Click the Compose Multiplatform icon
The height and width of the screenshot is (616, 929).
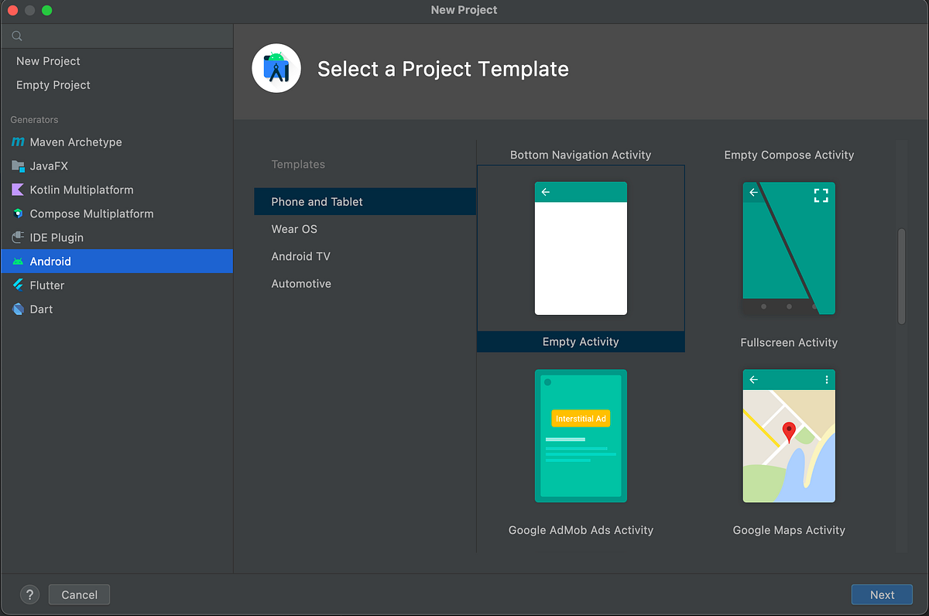pyautogui.click(x=18, y=214)
